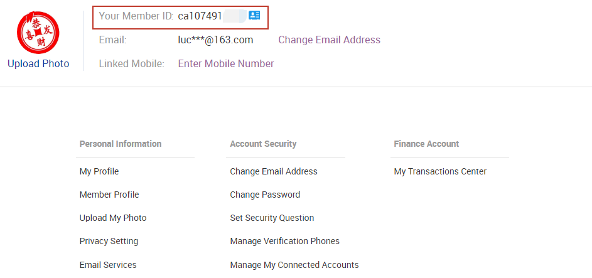Click the Personal Information section heading
The image size is (592, 278).
point(121,144)
